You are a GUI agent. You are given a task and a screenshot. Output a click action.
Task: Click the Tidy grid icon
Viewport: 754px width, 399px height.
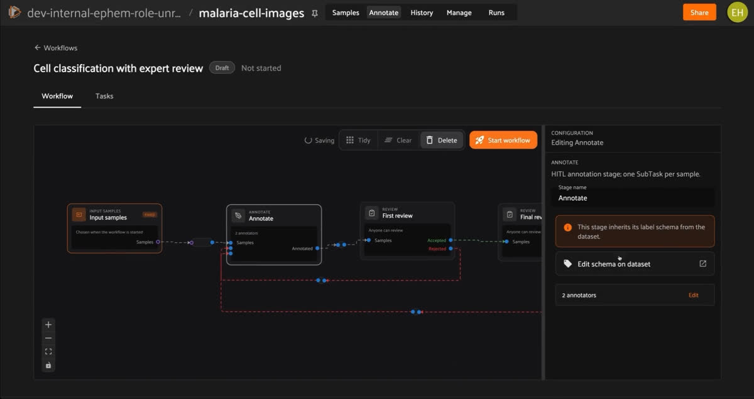(x=350, y=141)
